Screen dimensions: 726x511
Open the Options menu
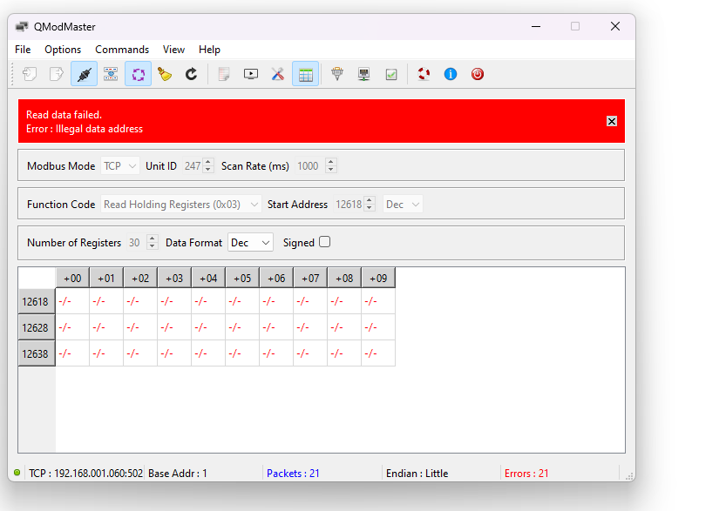[63, 50]
